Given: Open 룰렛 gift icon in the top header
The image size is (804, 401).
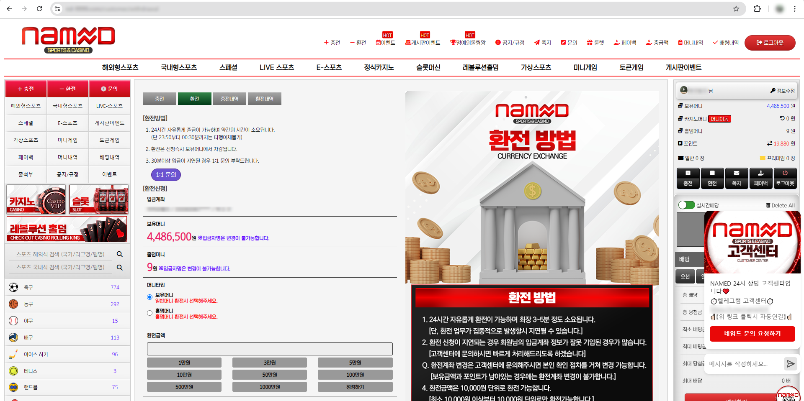Looking at the screenshot, I should (x=595, y=43).
